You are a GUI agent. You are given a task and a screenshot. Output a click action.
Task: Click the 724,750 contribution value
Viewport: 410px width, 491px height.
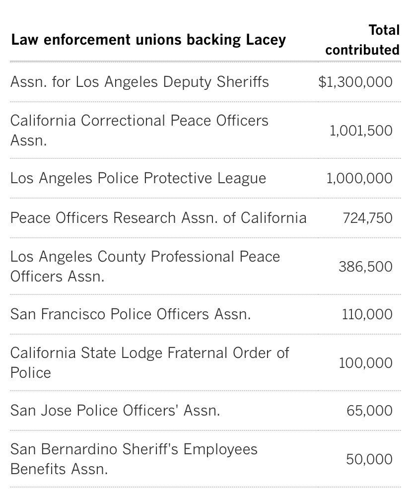pos(367,218)
